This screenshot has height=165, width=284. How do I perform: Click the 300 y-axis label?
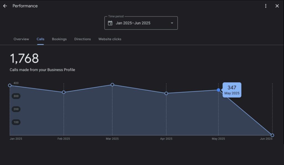tap(16, 96)
